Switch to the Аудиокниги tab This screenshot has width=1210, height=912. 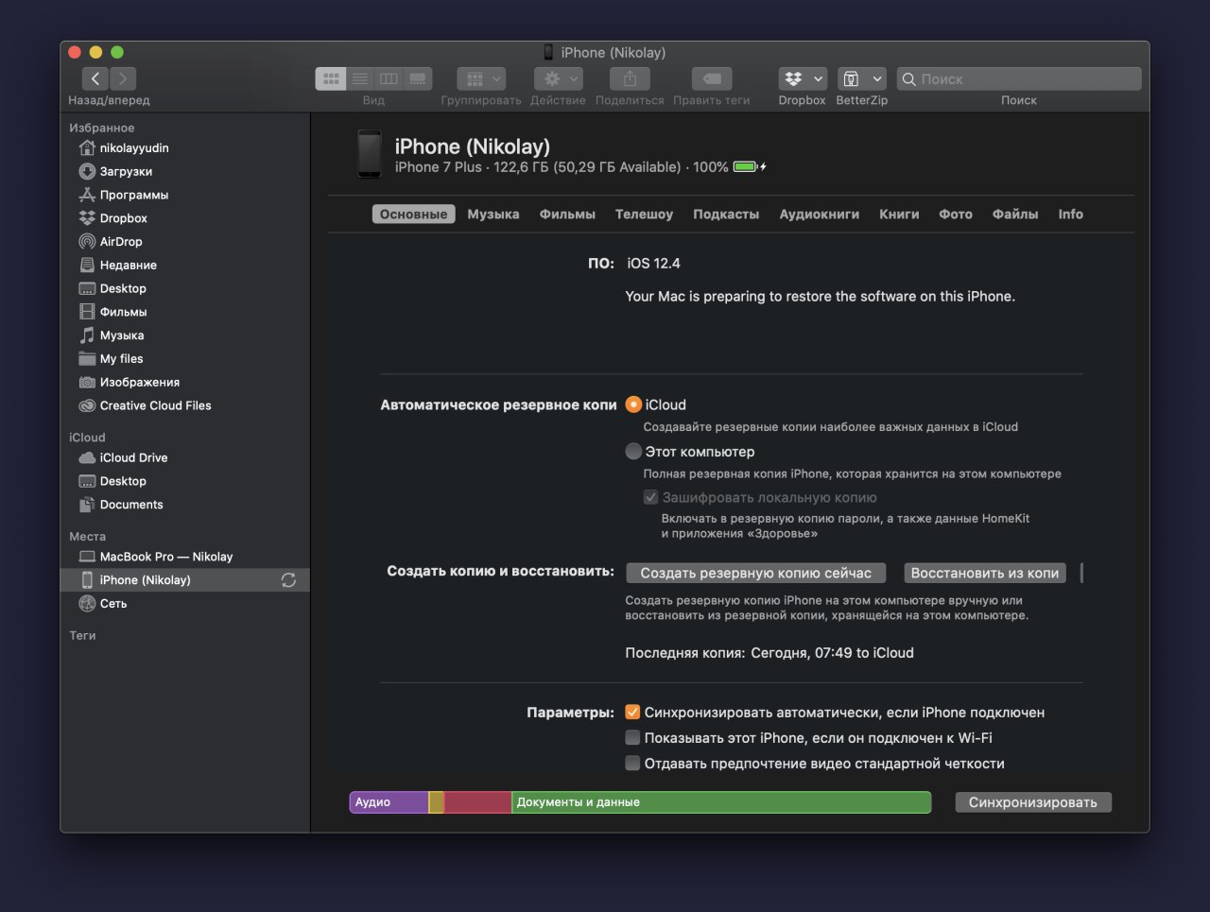point(819,215)
